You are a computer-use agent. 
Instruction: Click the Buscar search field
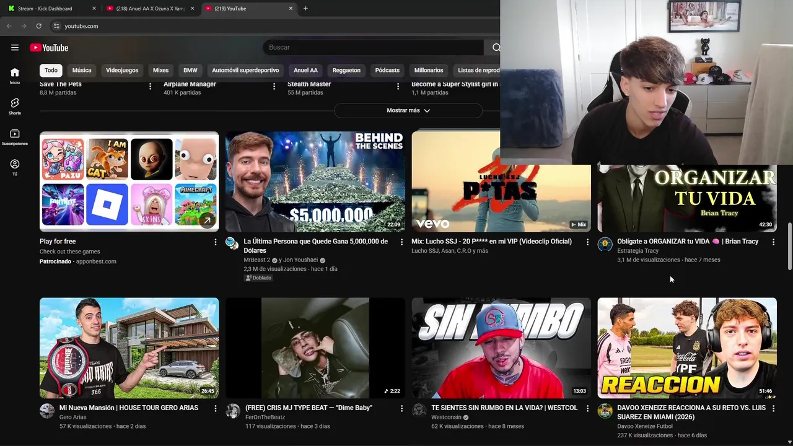[x=374, y=48]
